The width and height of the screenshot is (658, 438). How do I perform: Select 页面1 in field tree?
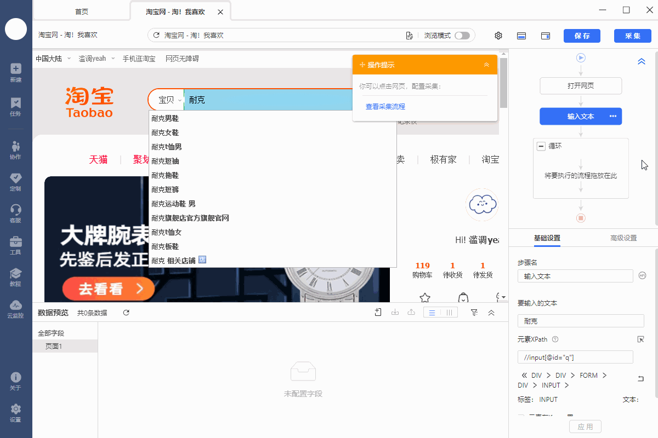coord(65,346)
